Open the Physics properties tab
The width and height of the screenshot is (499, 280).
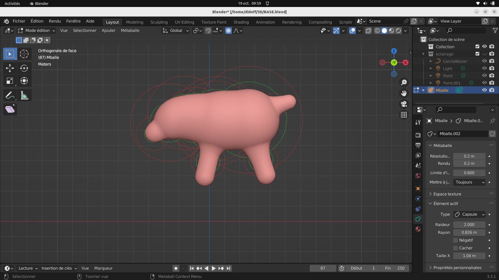coord(418,199)
